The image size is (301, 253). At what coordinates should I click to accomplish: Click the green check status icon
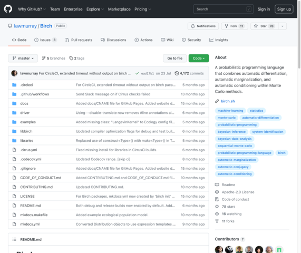(137, 73)
